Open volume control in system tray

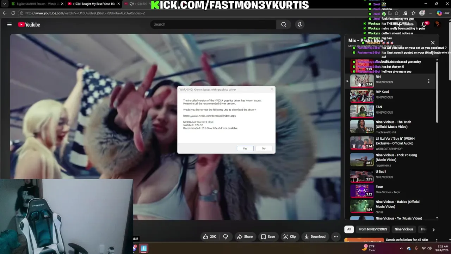coord(430,248)
